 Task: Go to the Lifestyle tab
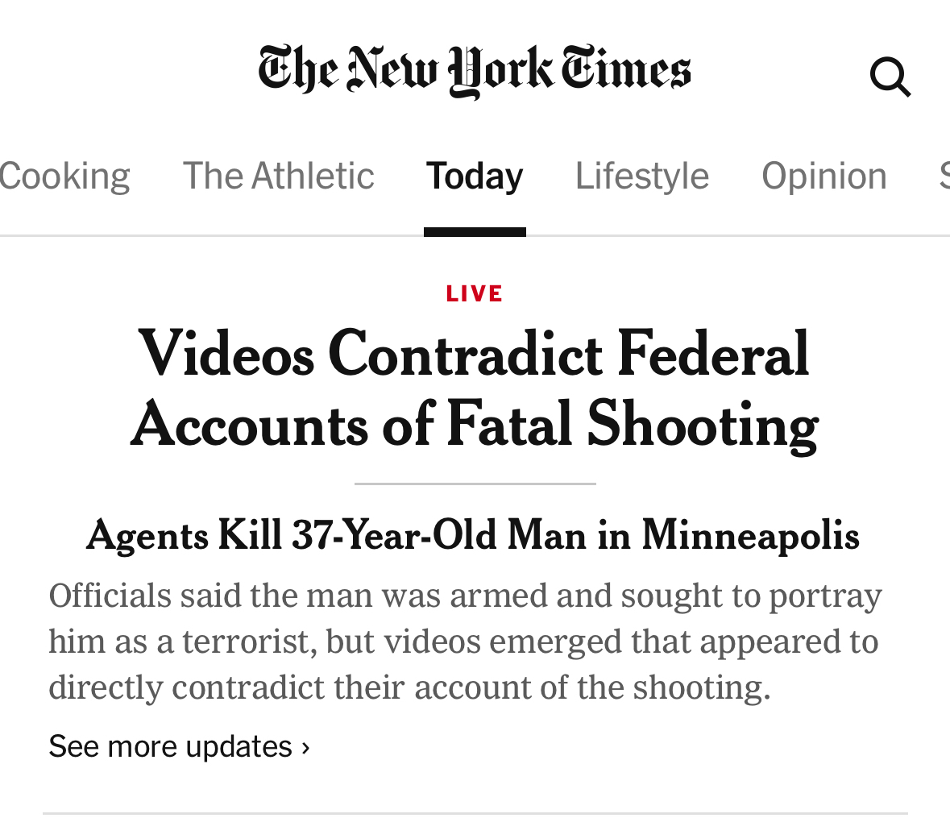coord(641,176)
